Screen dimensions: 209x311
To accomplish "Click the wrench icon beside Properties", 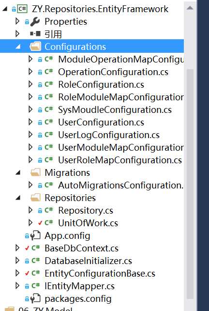I will click(35, 21).
